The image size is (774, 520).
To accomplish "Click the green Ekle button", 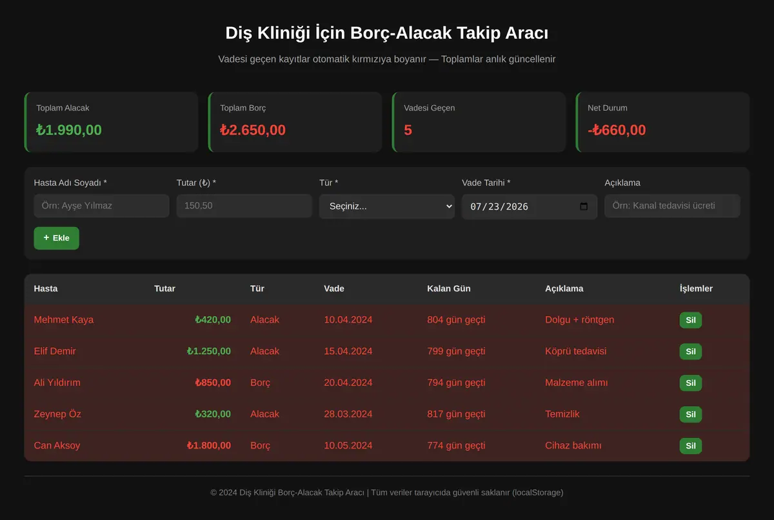I will (57, 238).
